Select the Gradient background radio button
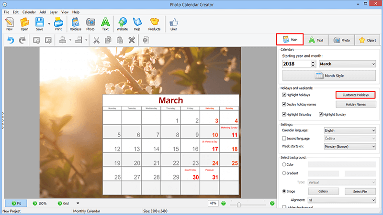This screenshot has height=215, width=383. click(x=284, y=173)
